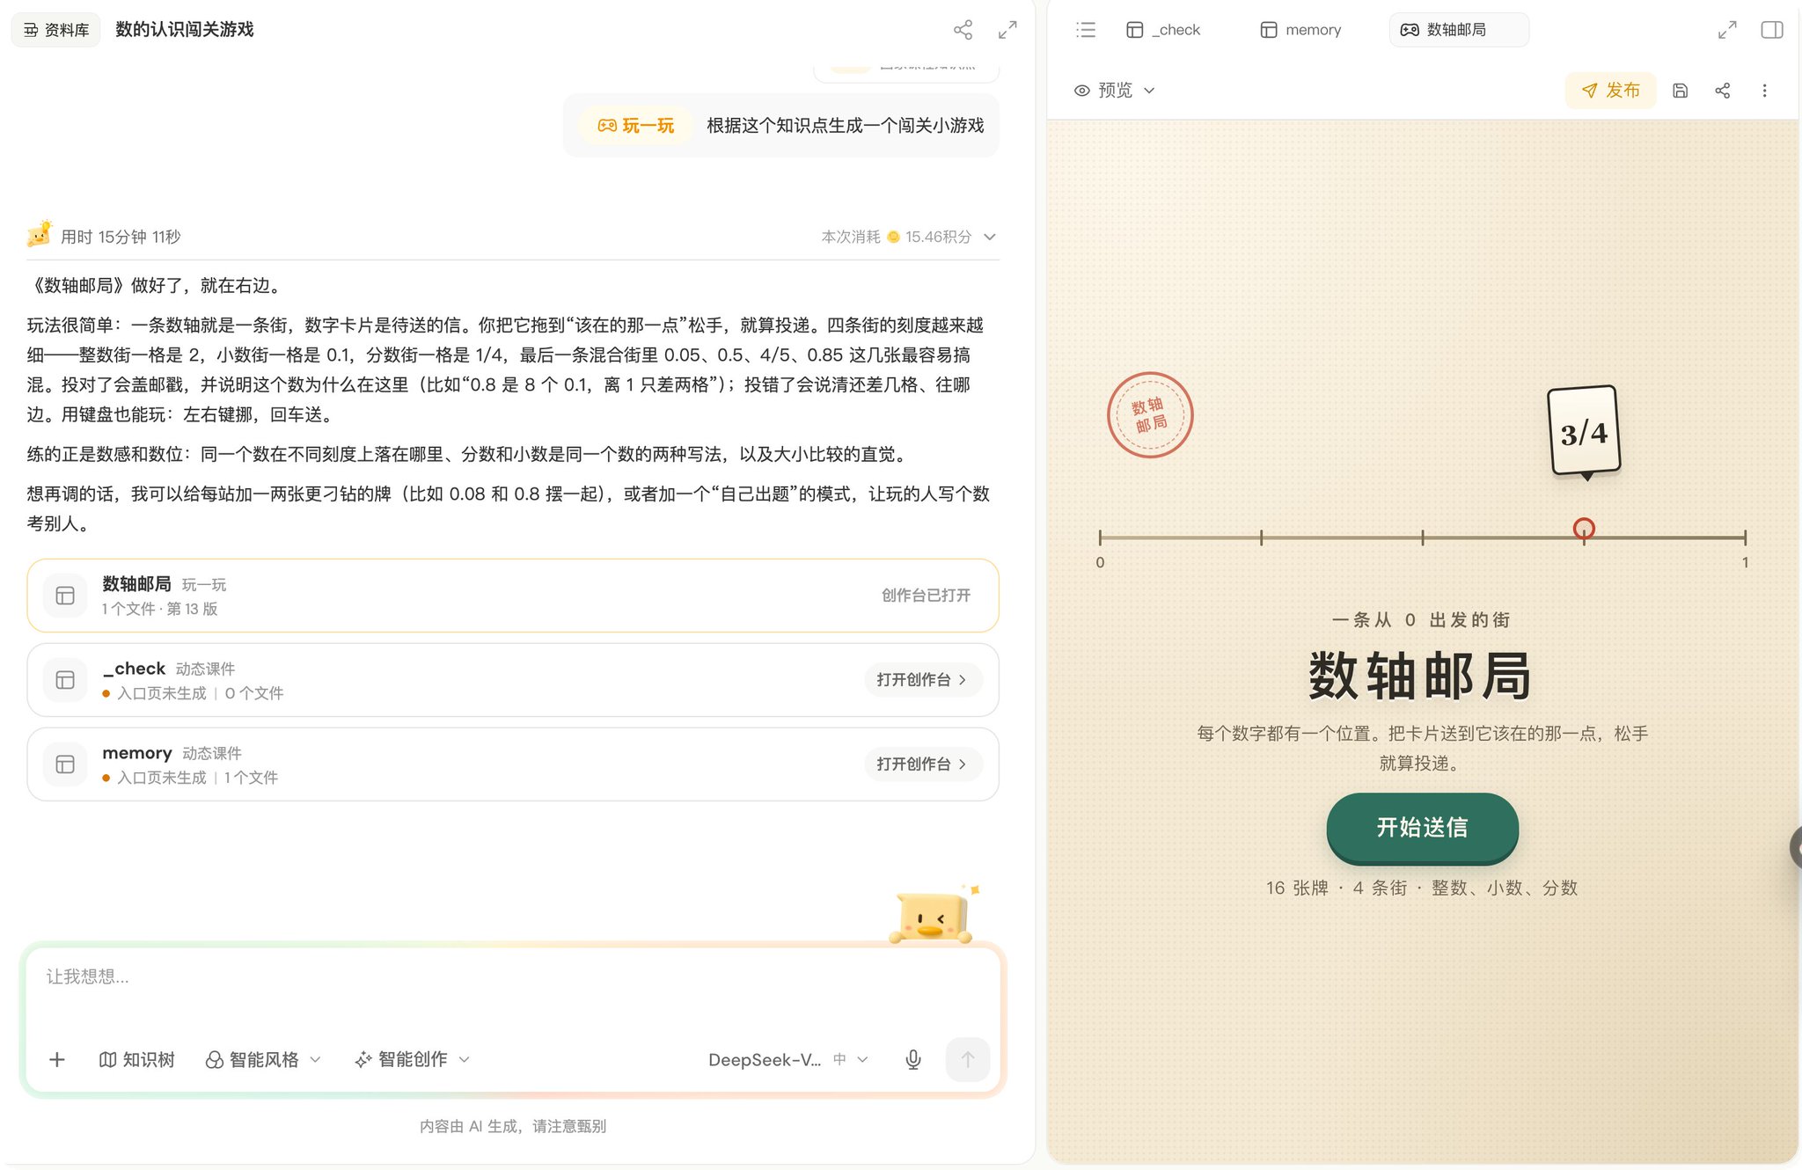Expand the preview panel with arrows icon

[x=1727, y=30]
